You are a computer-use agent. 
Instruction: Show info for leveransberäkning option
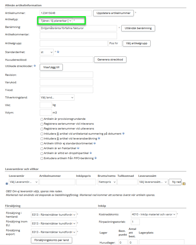point(99,138)
